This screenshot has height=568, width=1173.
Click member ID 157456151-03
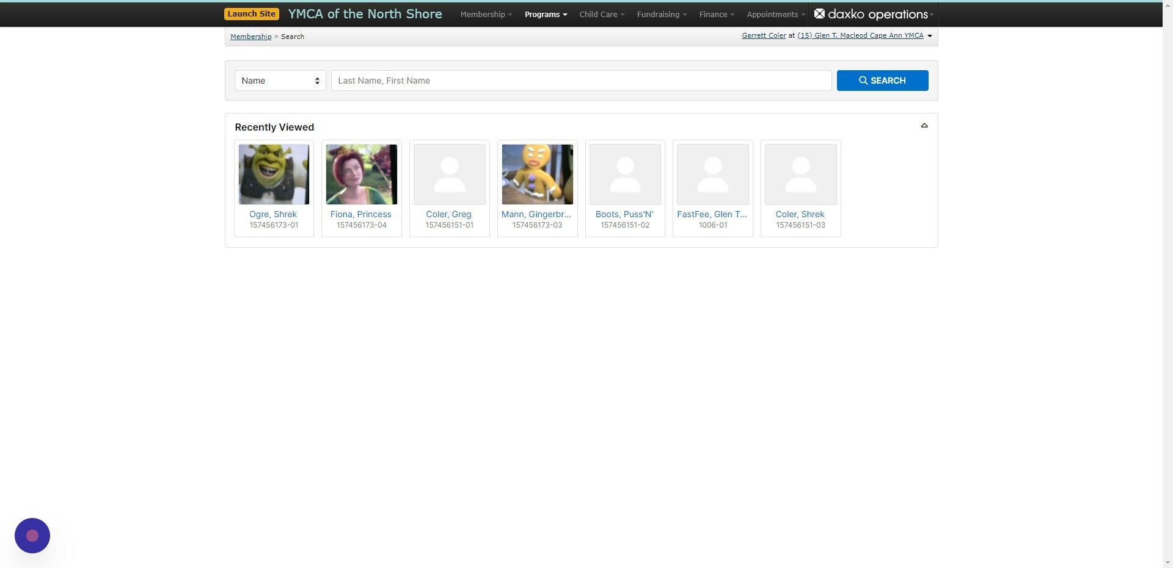click(x=800, y=225)
